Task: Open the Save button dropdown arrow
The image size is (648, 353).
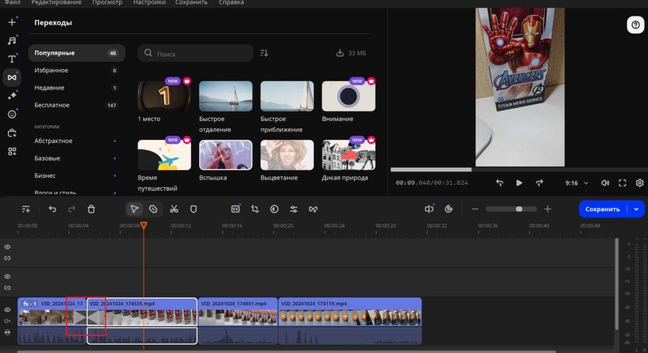Action: click(x=636, y=209)
